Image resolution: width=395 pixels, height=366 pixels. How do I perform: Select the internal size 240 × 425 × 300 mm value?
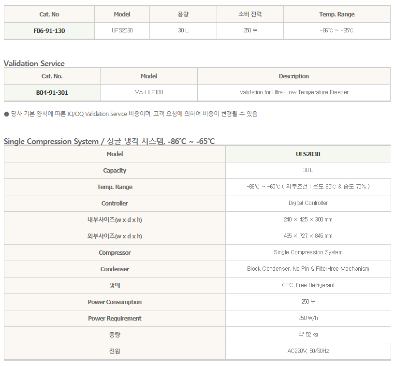[308, 220]
